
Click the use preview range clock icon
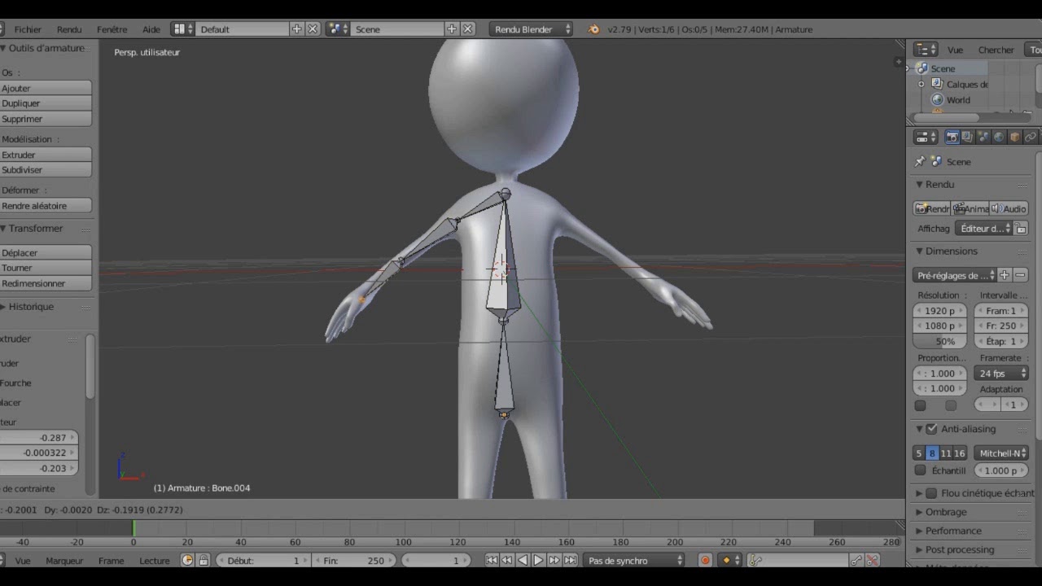coord(187,560)
